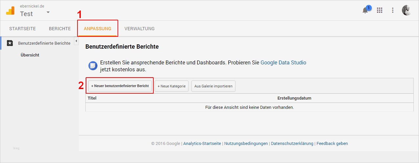Click the starred report icon in sidebar
419x163 pixels.
[10, 43]
